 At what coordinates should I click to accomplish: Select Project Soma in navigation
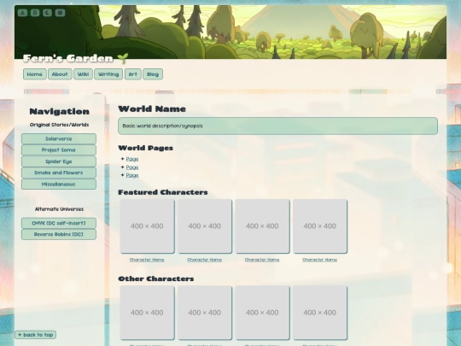tap(59, 150)
